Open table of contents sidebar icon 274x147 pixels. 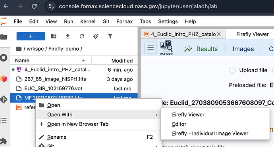tap(4, 120)
